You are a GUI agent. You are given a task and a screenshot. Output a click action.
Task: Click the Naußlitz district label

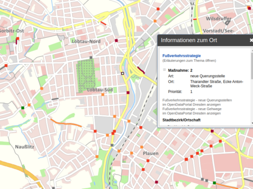click(x=25, y=147)
